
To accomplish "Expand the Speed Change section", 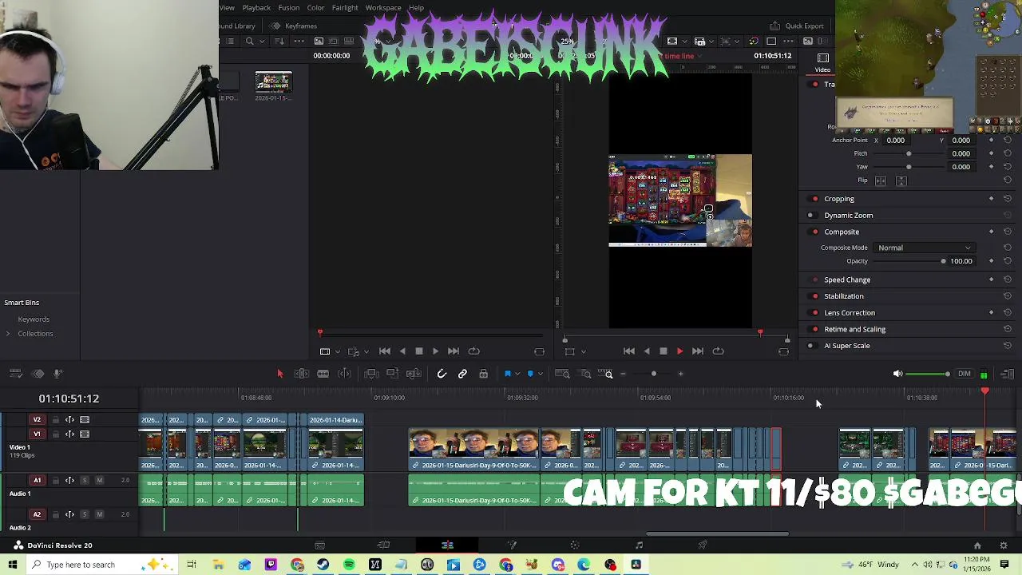I will [847, 280].
